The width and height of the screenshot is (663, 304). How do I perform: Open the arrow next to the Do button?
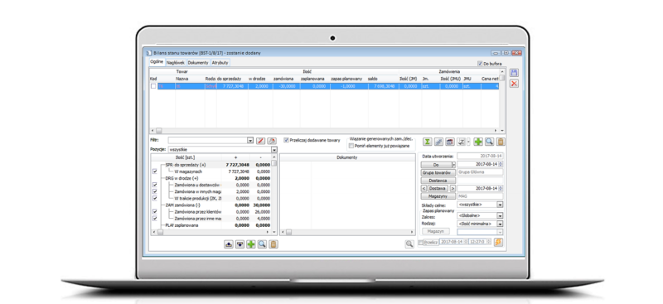[x=453, y=164]
